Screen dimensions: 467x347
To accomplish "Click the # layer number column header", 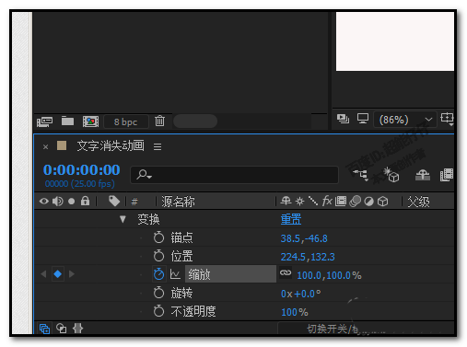I will [x=134, y=202].
